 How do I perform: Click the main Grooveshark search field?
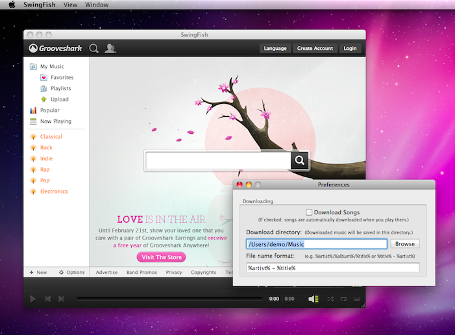(x=218, y=160)
